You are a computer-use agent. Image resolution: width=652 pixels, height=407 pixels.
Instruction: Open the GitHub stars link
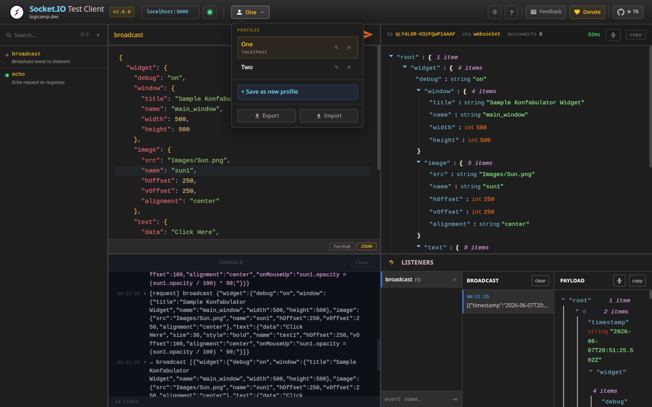coord(628,12)
